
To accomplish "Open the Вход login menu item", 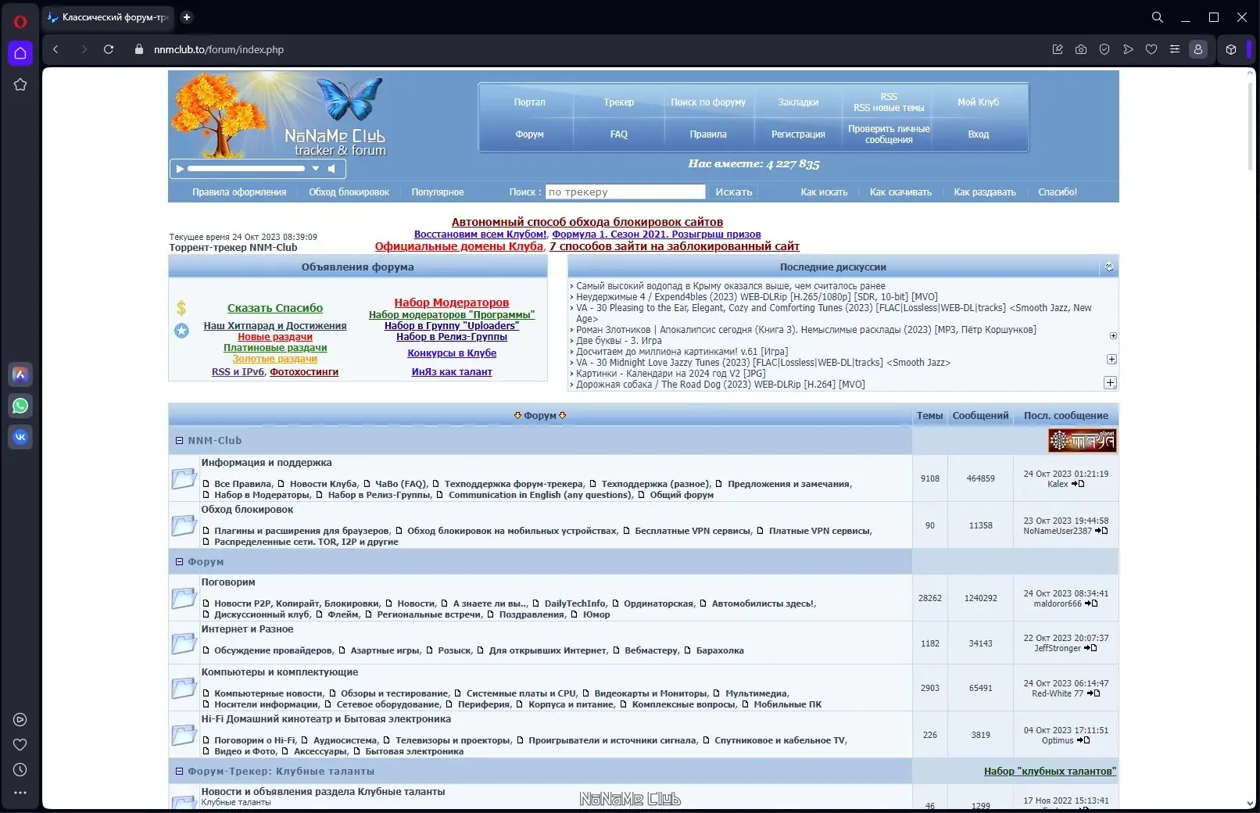I will 978,134.
